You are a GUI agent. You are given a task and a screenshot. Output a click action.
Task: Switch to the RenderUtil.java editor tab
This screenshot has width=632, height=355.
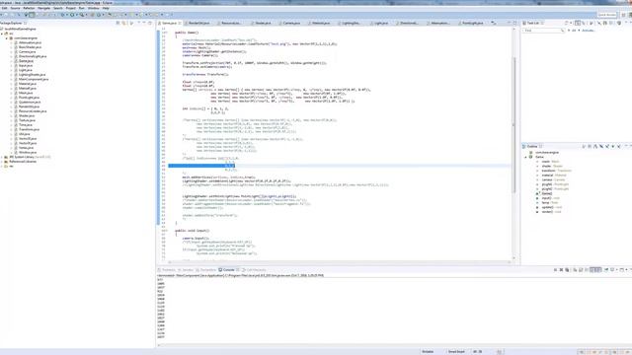tap(198, 23)
